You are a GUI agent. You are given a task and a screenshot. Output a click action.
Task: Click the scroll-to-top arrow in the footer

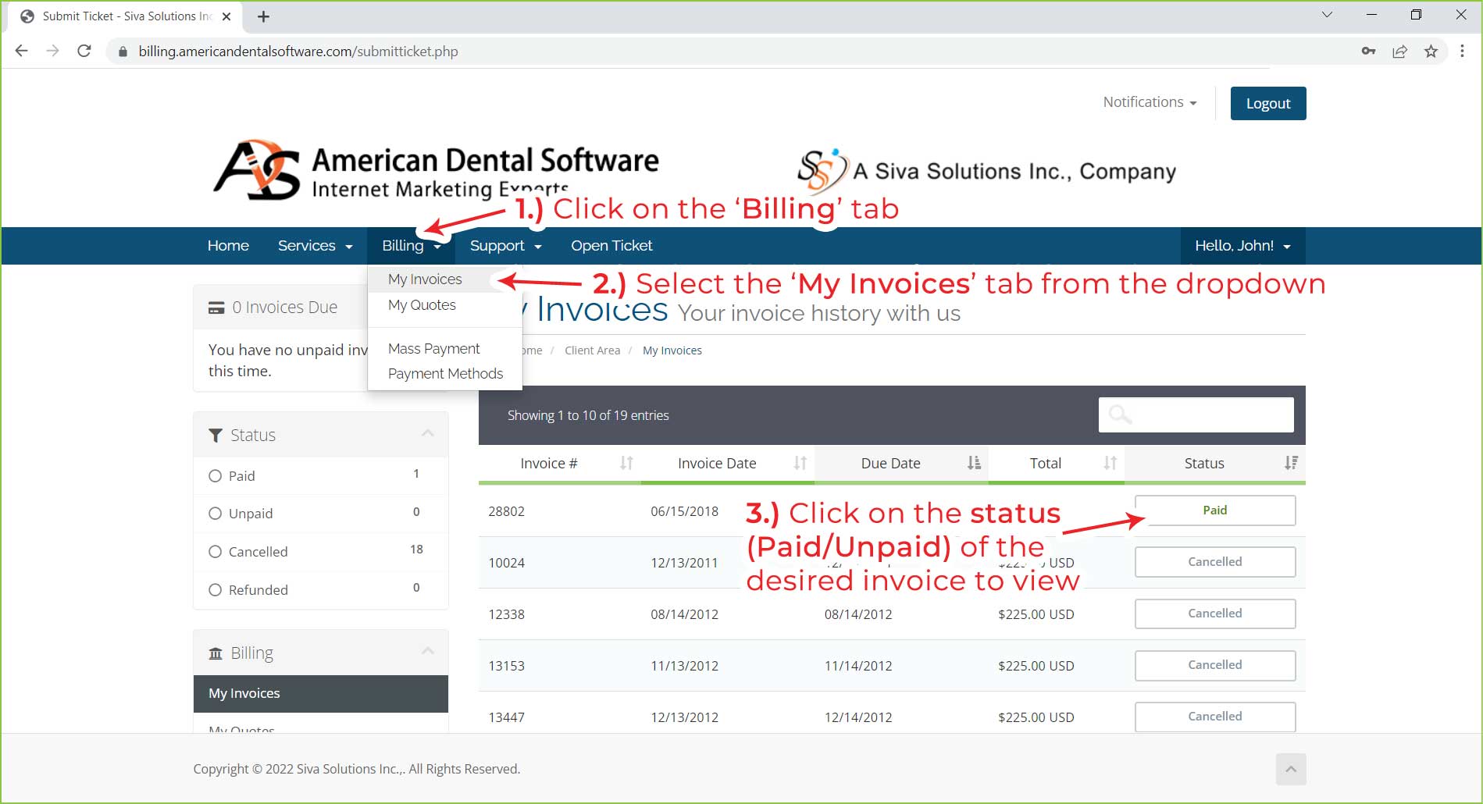[1290, 769]
